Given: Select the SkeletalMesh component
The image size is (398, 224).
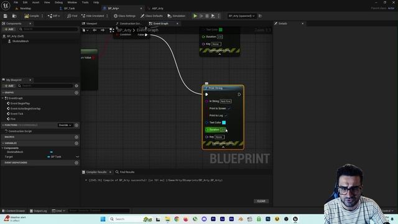Looking at the screenshot, I should pos(21,41).
